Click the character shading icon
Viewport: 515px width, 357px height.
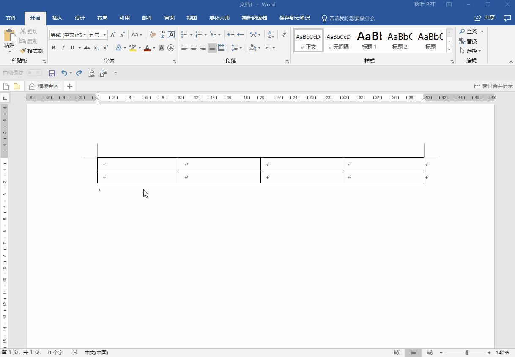pos(162,48)
